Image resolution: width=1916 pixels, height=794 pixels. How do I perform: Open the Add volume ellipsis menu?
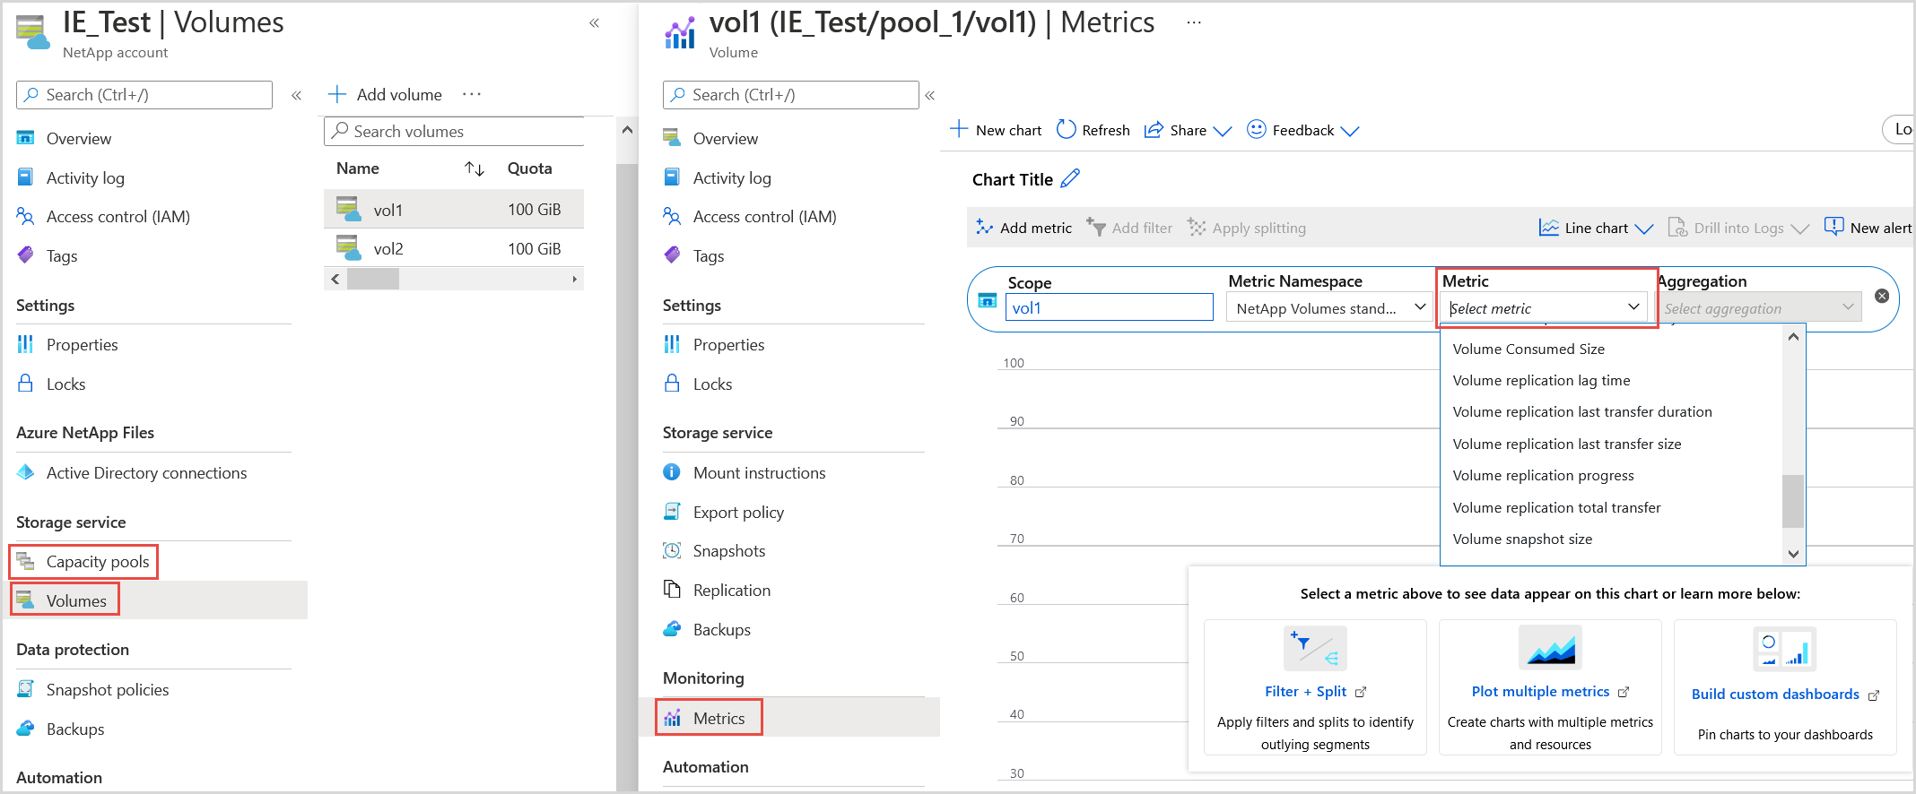[x=472, y=94]
